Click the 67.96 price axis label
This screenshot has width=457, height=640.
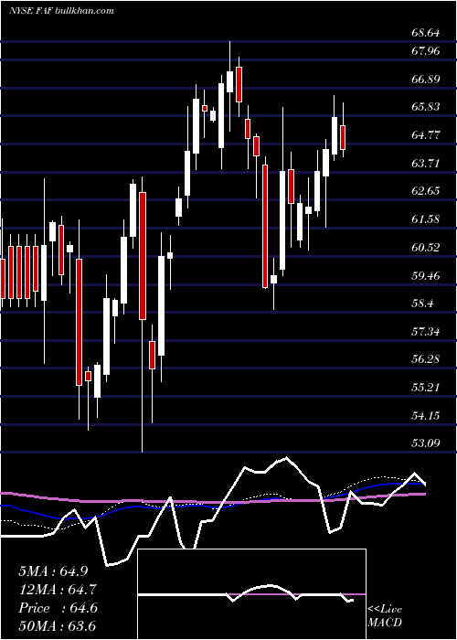coord(426,51)
